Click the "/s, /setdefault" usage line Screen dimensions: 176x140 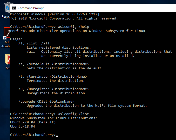click(x=54, y=64)
